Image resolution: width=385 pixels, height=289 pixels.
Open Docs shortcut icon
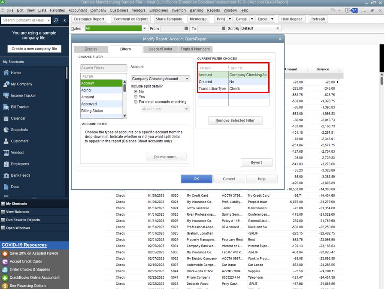tap(6, 187)
